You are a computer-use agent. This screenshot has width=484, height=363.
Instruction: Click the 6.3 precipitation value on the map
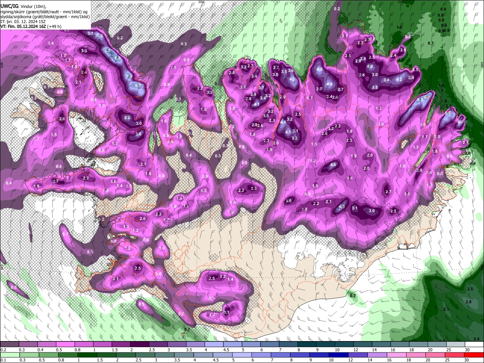click(x=118, y=58)
